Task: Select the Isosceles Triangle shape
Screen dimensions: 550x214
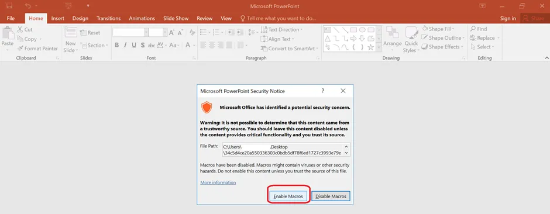Action: (328, 38)
